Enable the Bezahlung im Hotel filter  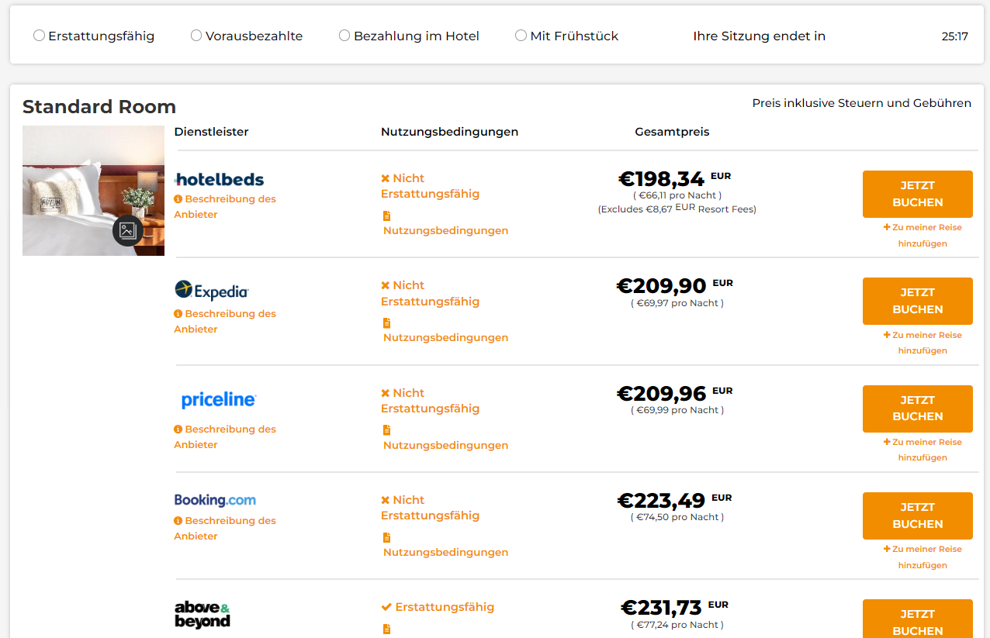click(344, 36)
